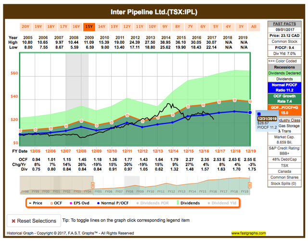This screenshot has width=308, height=241.
Task: Click the active 15Y range tab
Action: click(x=89, y=27)
